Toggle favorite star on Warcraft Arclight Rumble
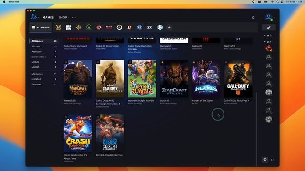This screenshot has height=171, width=305. pos(130,62)
